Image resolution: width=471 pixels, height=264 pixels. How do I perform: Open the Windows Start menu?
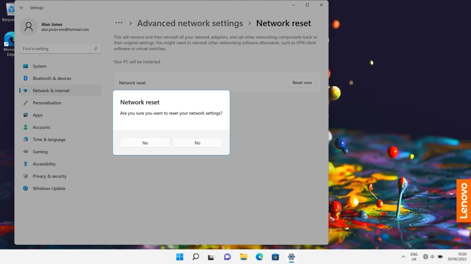180,257
